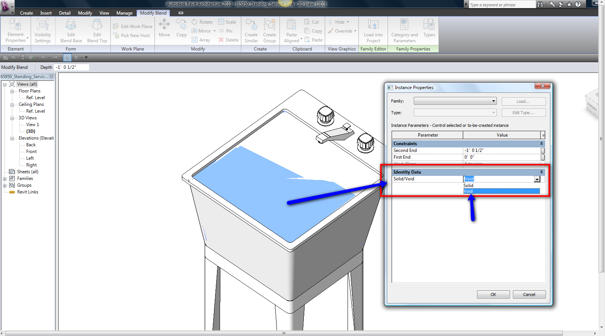
Task: Select Void from the dropdown list
Action: point(501,191)
